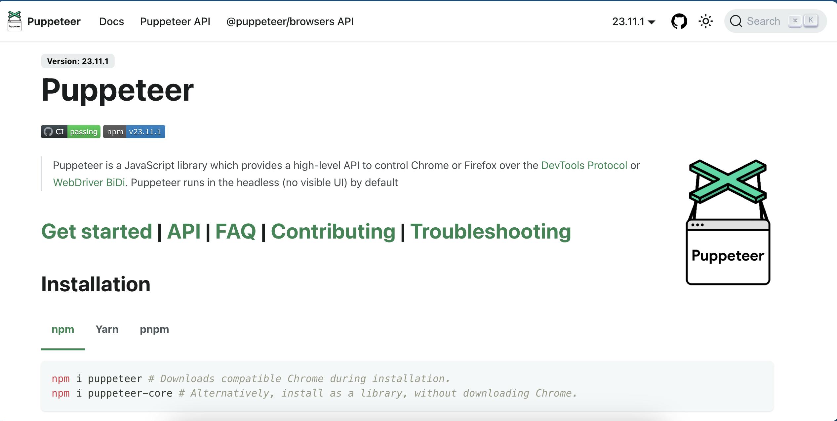This screenshot has width=837, height=421.
Task: Select the npm installation tab
Action: (63, 329)
